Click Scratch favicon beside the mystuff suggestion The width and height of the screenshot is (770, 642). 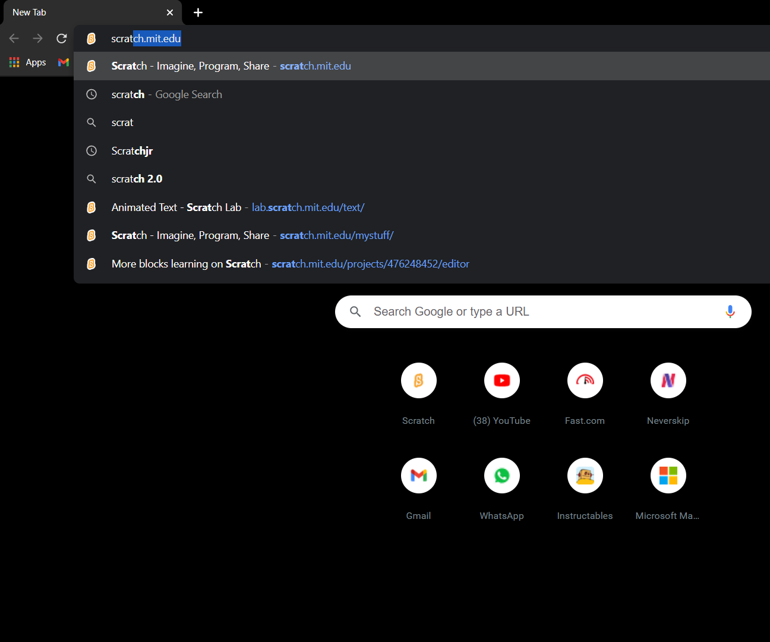[91, 235]
